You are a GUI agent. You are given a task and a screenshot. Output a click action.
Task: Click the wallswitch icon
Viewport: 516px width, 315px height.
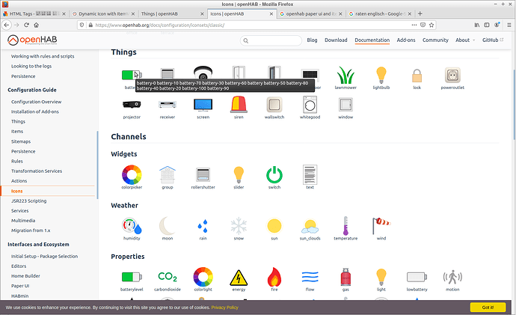(274, 105)
